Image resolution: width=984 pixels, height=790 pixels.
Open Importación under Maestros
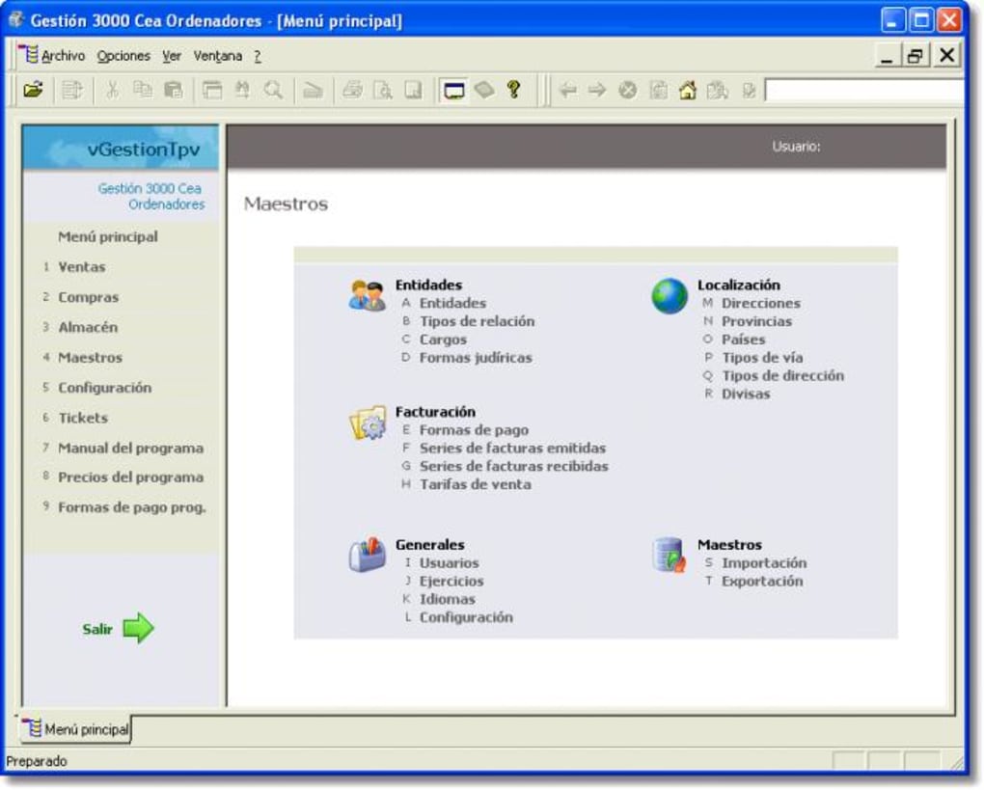pos(764,563)
